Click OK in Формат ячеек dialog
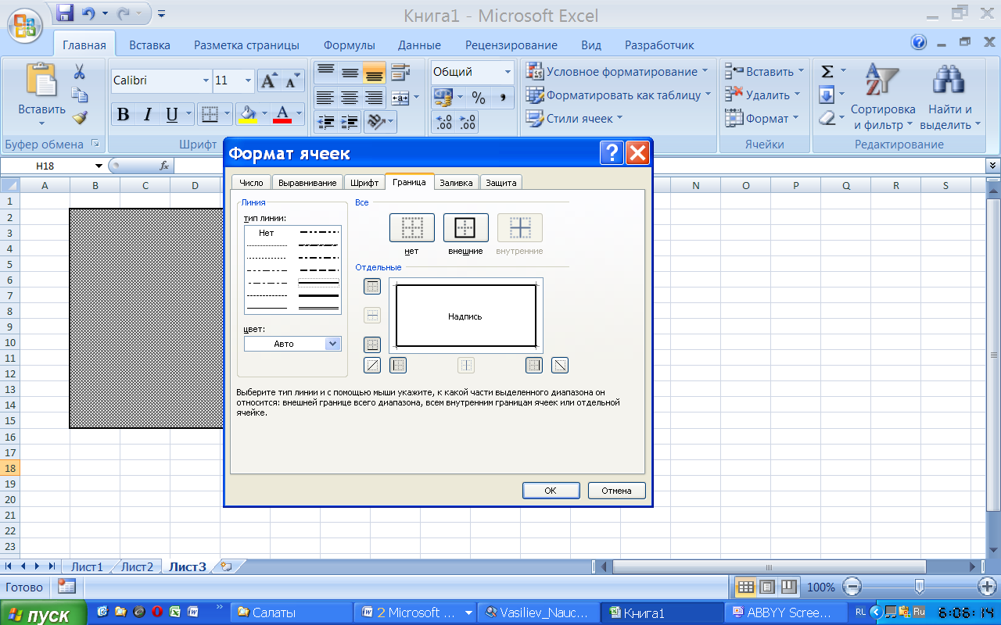 (x=551, y=491)
